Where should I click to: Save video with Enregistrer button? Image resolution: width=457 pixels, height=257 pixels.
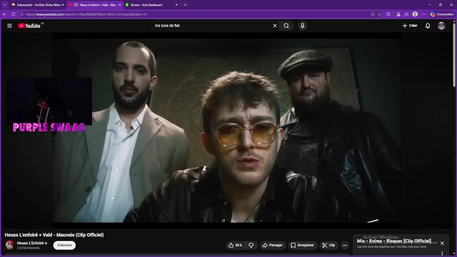302,245
